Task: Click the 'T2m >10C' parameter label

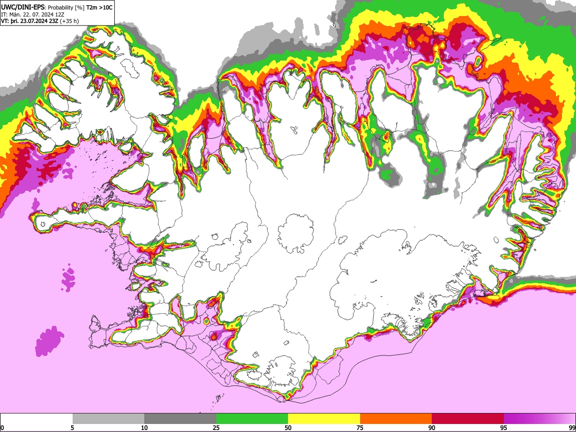Action: (x=99, y=8)
